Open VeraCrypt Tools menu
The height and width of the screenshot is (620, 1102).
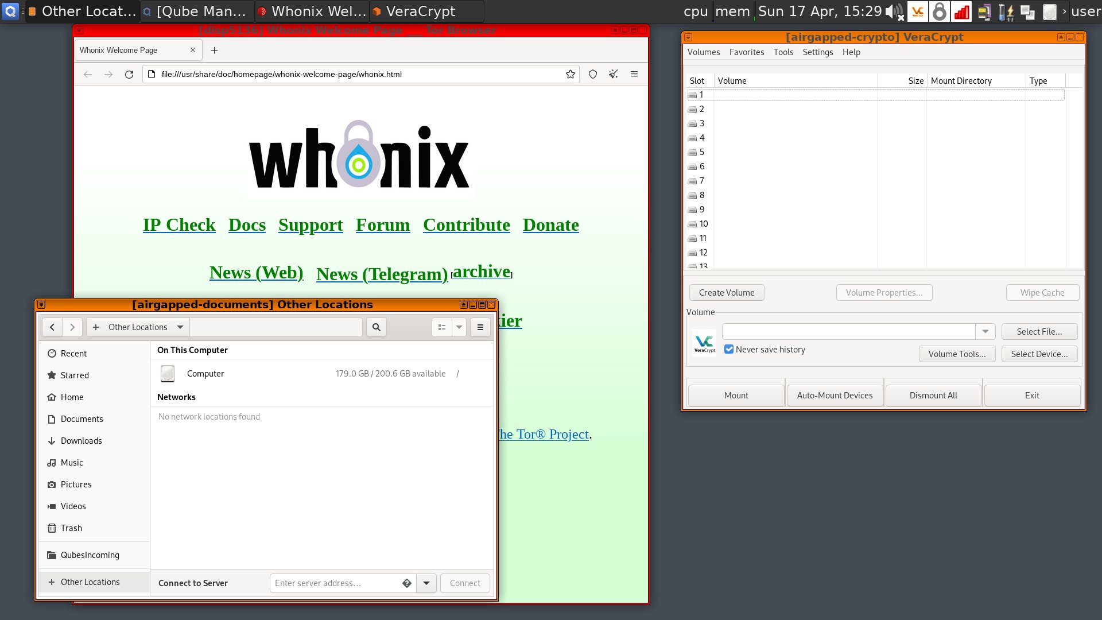tap(783, 52)
